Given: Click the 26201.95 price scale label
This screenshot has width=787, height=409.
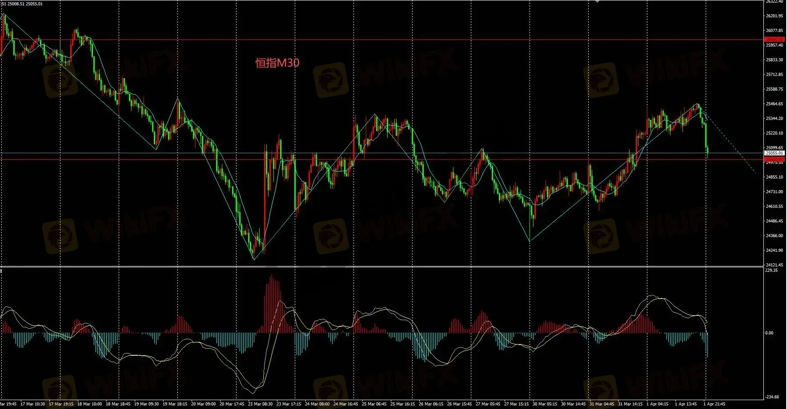Looking at the screenshot, I should [774, 16].
